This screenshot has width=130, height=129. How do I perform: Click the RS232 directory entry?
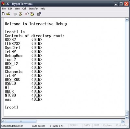(10, 40)
